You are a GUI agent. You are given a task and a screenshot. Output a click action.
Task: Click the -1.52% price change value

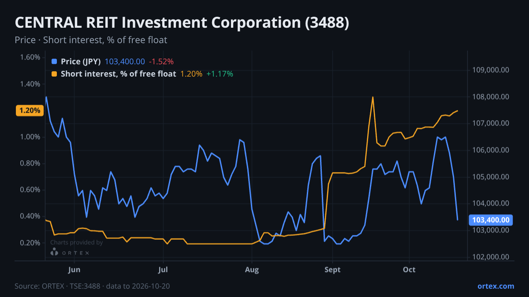161,62
